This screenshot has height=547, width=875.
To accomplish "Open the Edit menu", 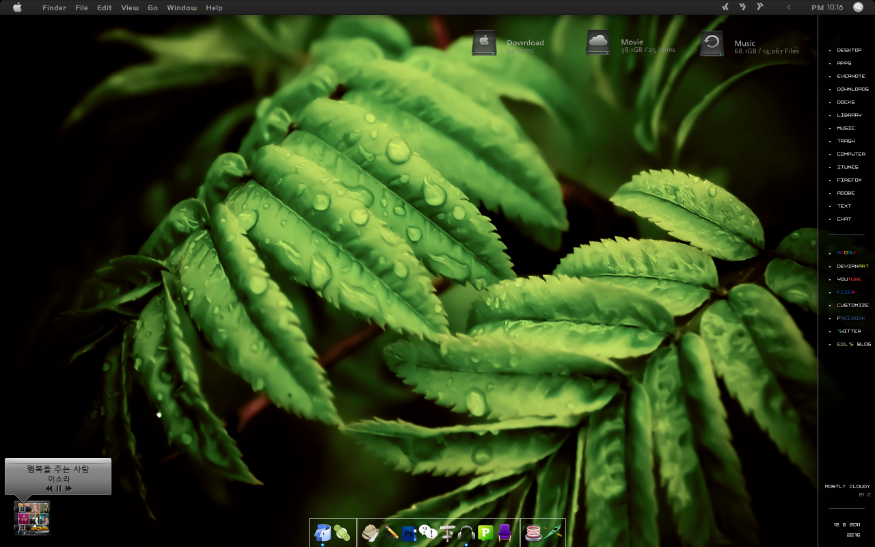I will click(104, 8).
